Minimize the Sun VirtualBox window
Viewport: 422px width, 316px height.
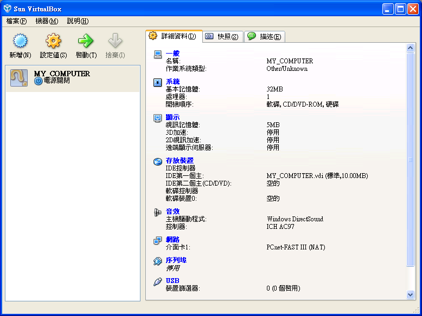pos(387,9)
